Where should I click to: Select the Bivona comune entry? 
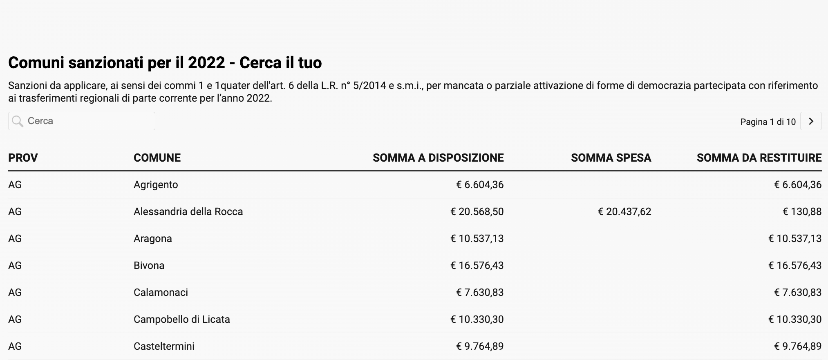[149, 266]
